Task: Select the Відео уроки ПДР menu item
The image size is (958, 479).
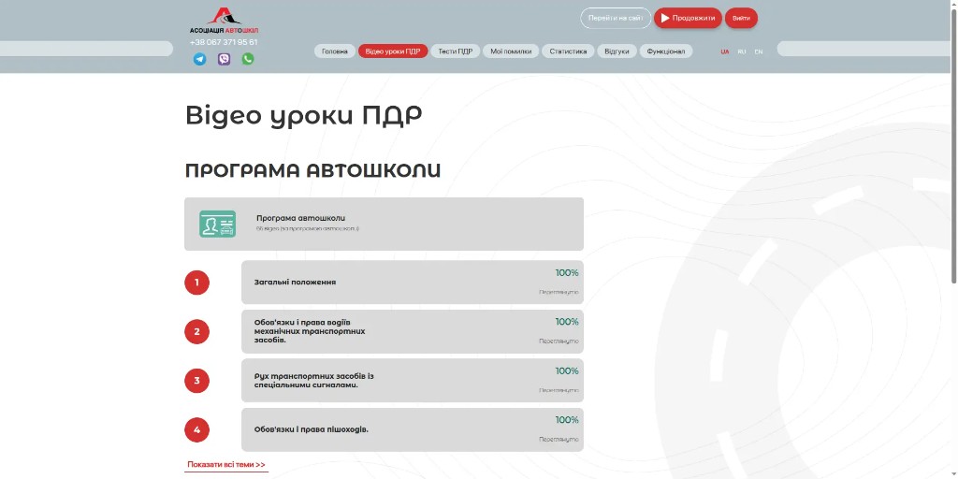Action: (393, 51)
